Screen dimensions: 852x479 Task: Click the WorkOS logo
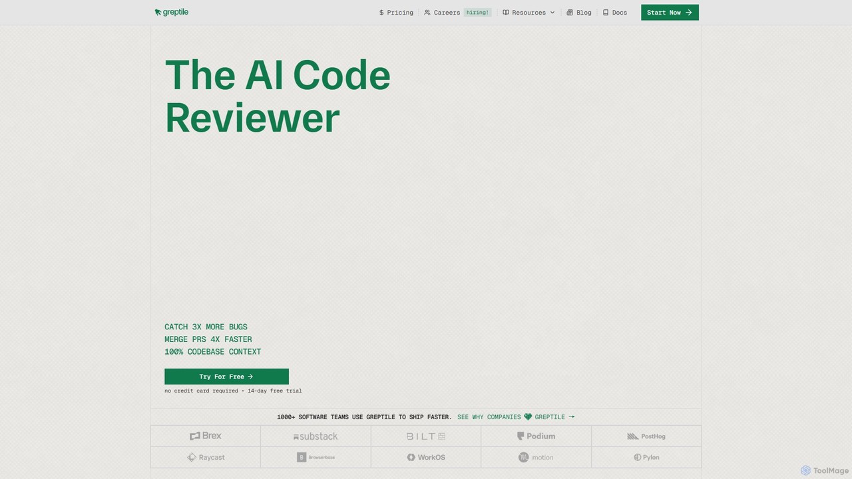point(426,457)
